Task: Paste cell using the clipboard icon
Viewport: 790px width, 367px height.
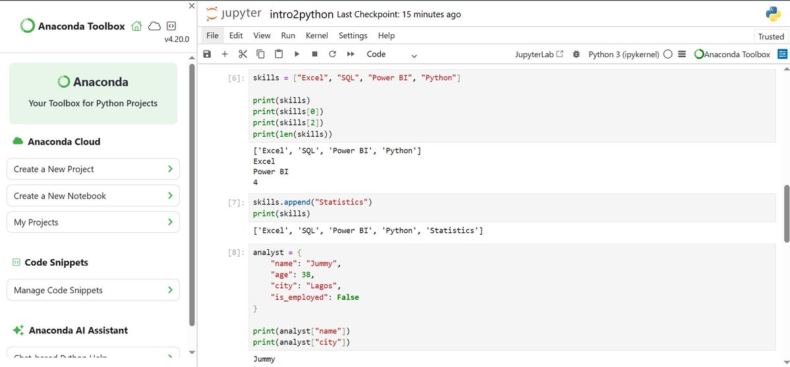Action: click(279, 55)
